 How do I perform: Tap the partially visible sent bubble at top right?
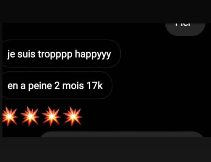tap(185, 29)
